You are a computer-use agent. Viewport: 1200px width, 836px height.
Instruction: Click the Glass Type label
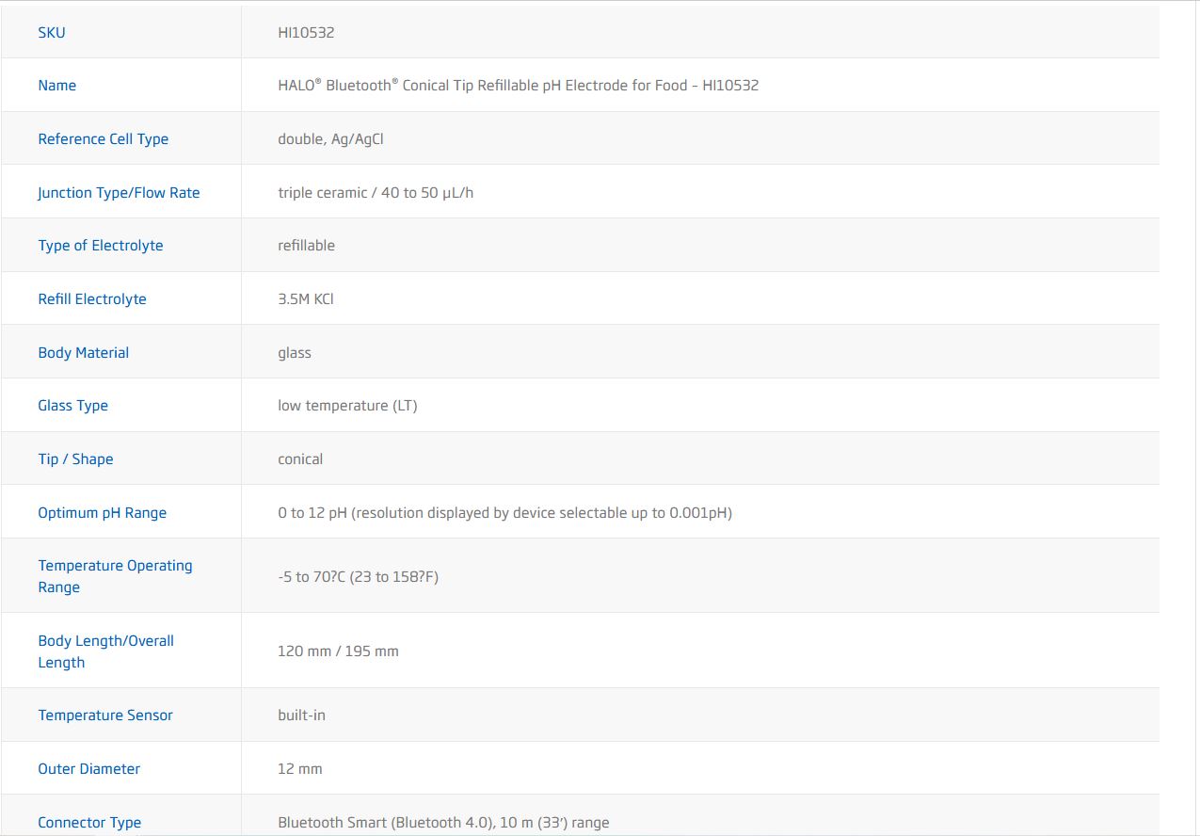(73, 406)
